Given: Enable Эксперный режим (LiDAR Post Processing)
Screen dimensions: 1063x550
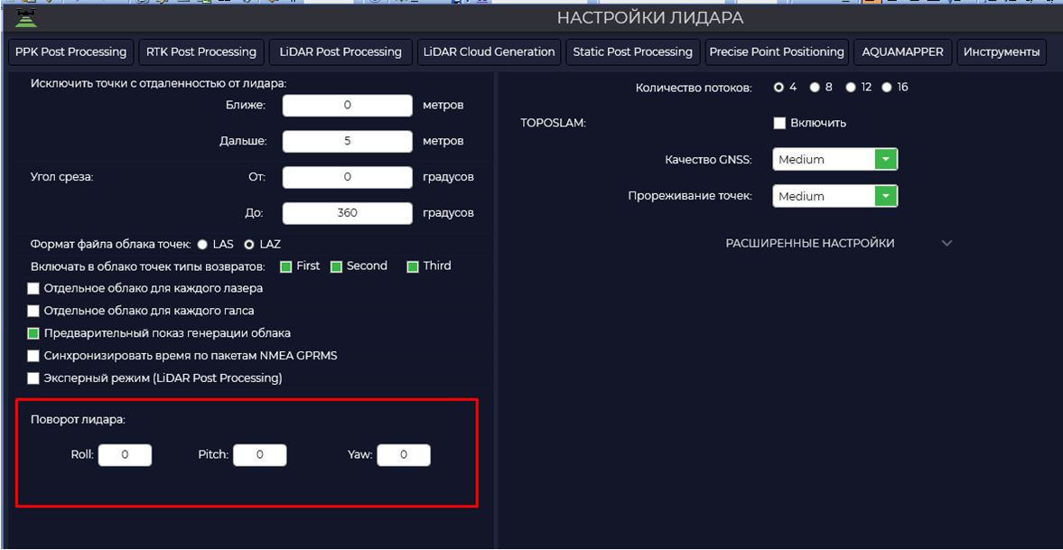Looking at the screenshot, I should pos(33,378).
